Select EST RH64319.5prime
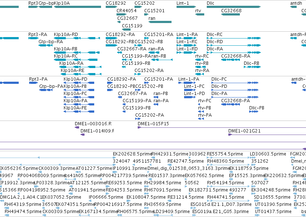The image size is (306, 217). pos(6,208)
